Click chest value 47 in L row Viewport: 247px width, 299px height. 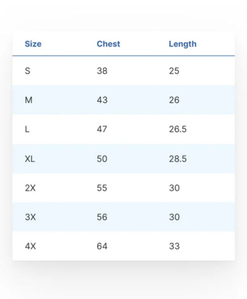click(x=102, y=129)
